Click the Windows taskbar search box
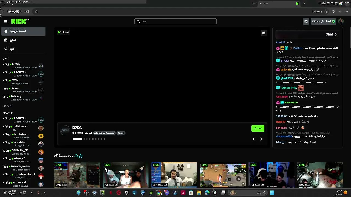This screenshot has width=351, height=197. (247, 193)
